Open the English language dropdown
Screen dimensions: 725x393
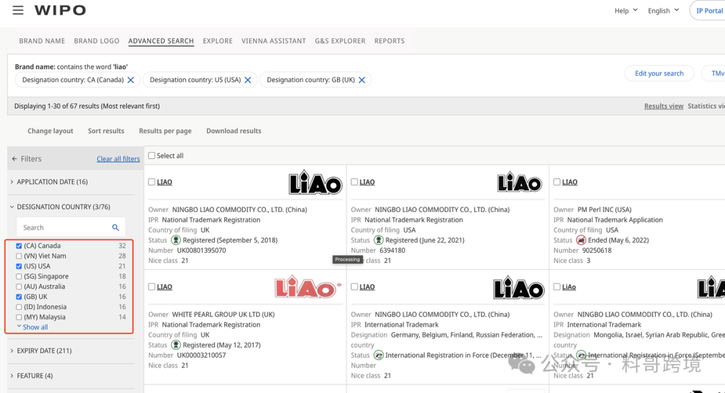coord(663,10)
